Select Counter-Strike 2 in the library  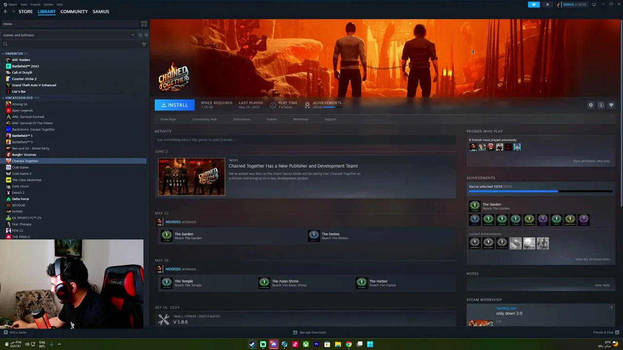tap(24, 79)
